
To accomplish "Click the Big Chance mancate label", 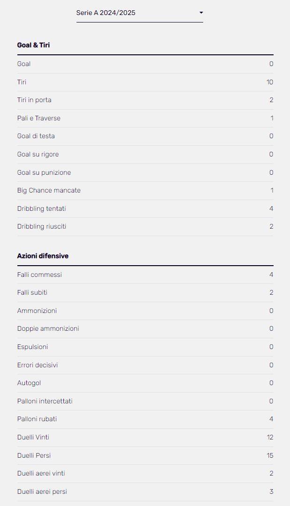I will [49, 191].
